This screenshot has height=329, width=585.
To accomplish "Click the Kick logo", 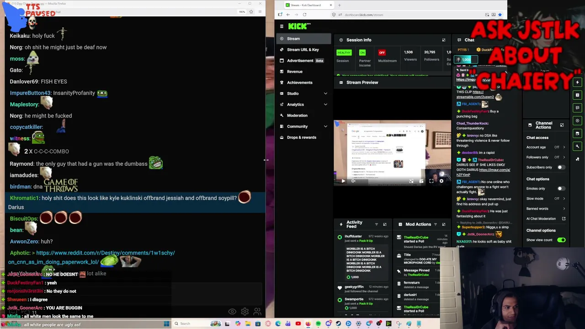I will coord(299,27).
